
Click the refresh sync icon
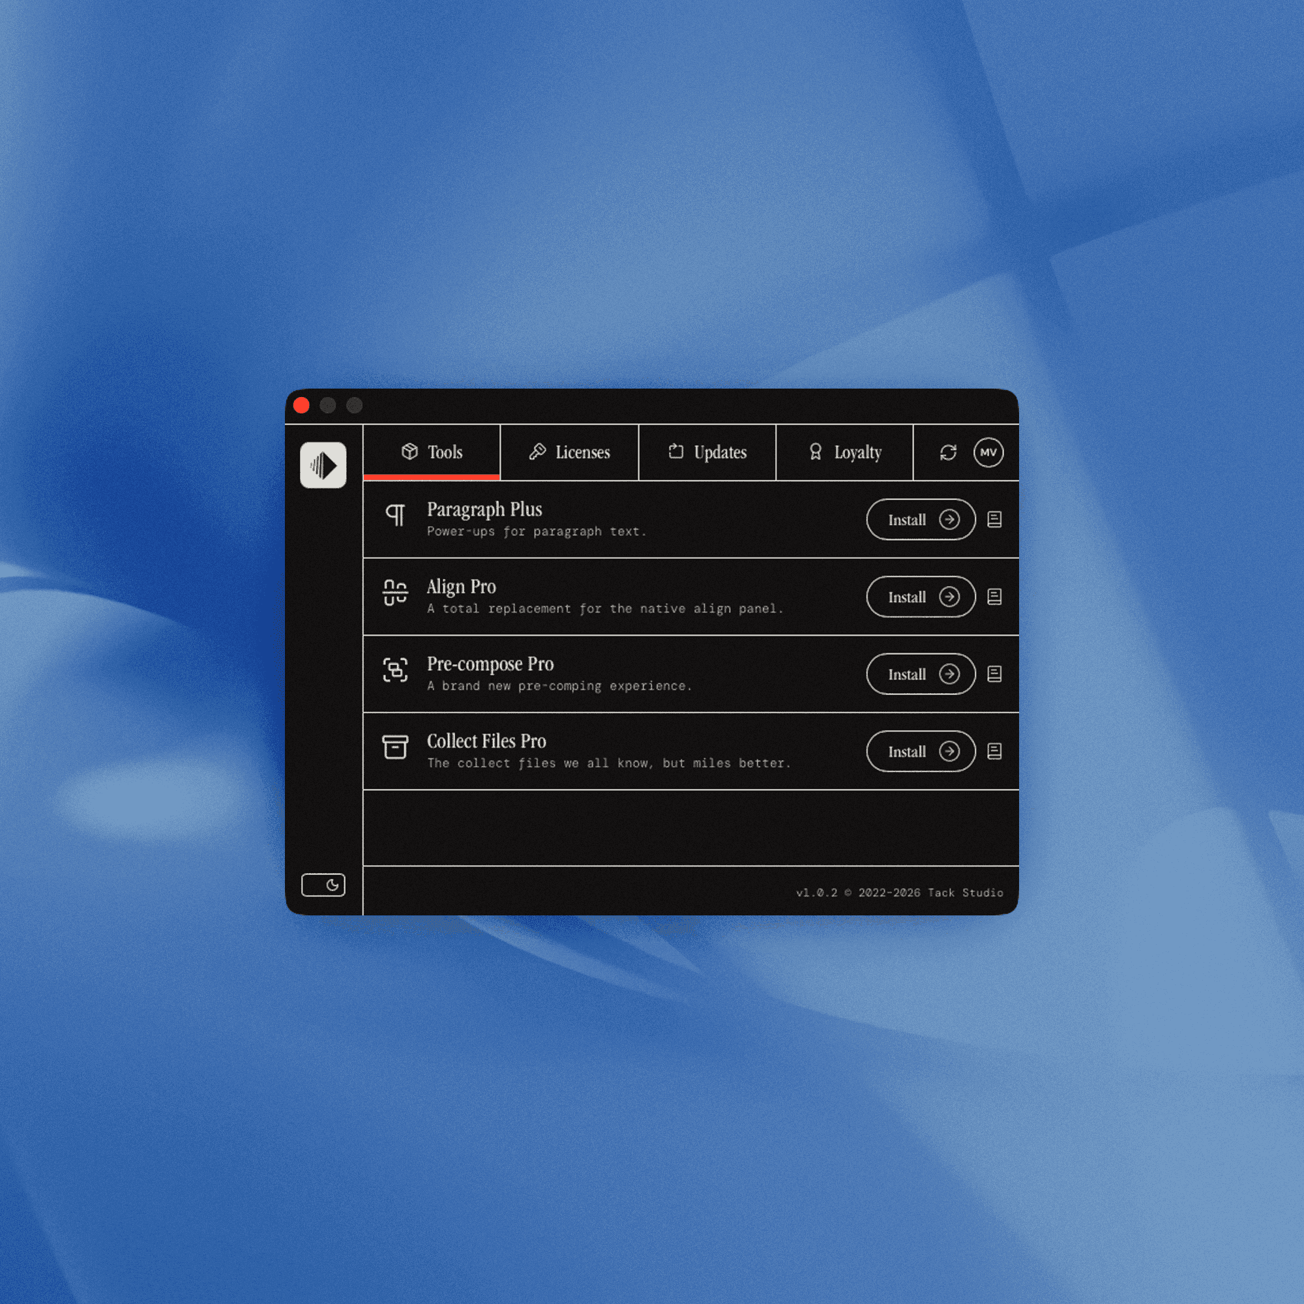[948, 452]
